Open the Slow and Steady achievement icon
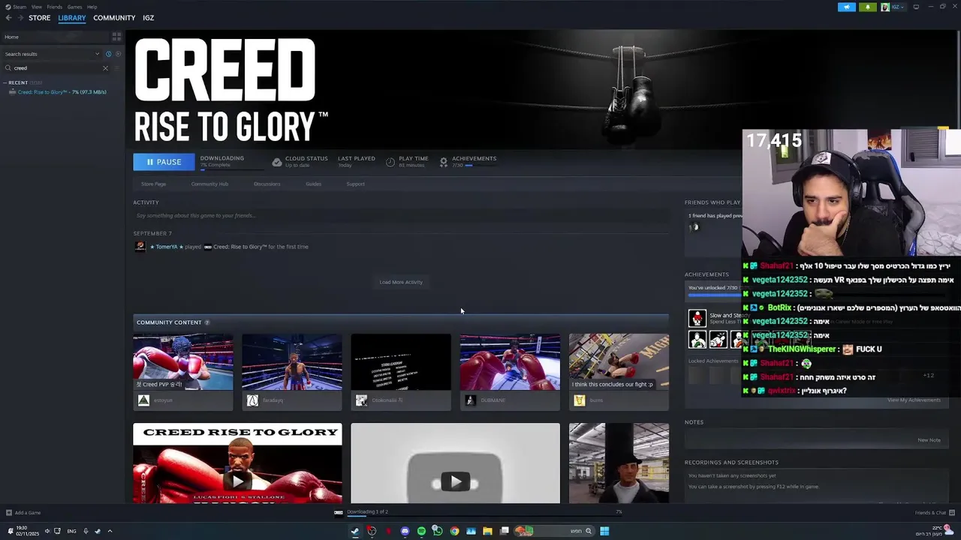The image size is (961, 540). (x=697, y=318)
